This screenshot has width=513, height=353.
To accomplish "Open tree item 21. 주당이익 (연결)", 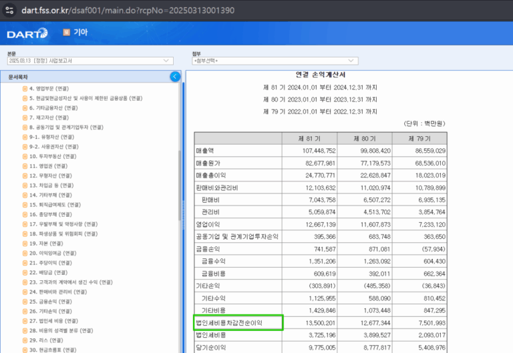I will (x=51, y=263).
